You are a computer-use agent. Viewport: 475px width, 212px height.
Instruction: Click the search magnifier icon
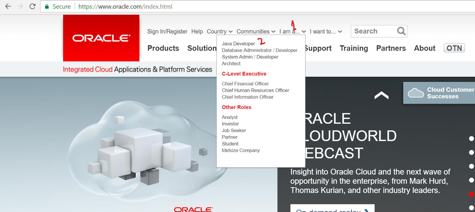click(x=401, y=31)
